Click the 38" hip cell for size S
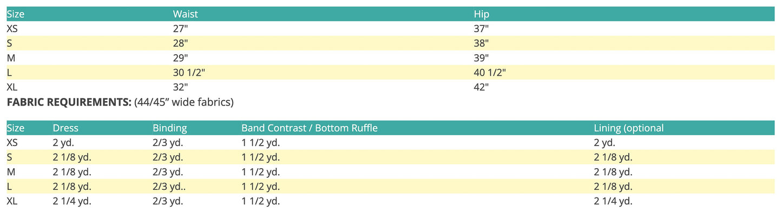782x218 pixels. 481,43
